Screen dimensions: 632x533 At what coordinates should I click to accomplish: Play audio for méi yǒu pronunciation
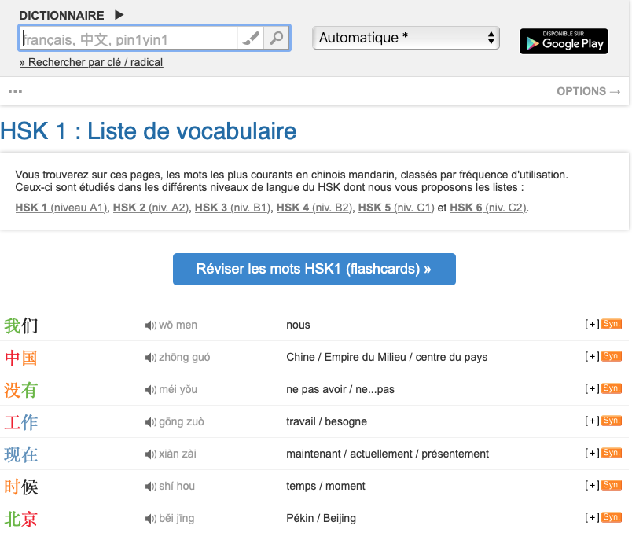coord(150,390)
